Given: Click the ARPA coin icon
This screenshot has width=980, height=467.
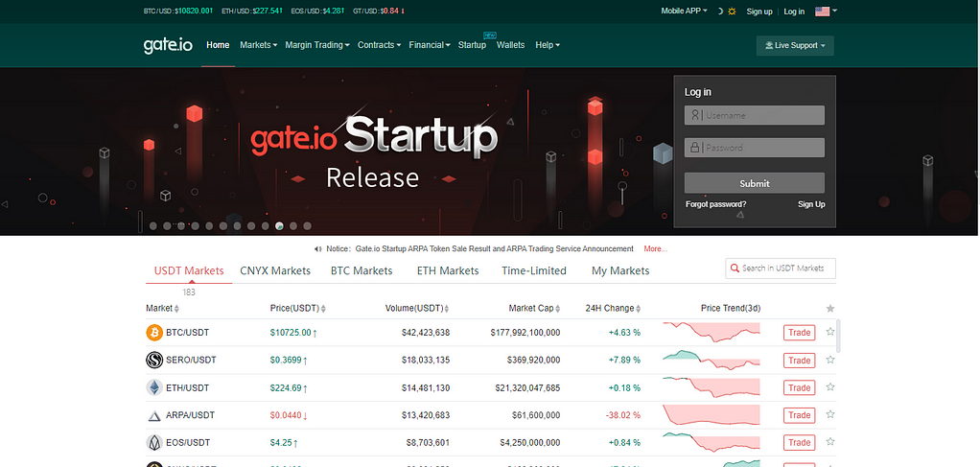Looking at the screenshot, I should click(x=154, y=415).
